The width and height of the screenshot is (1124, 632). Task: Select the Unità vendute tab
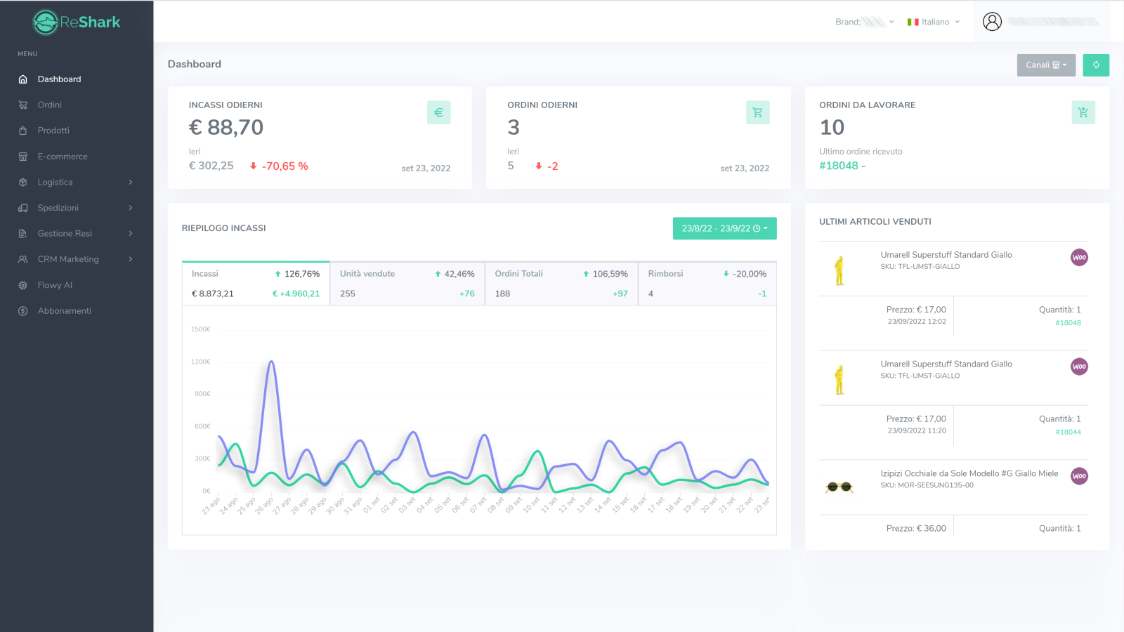point(407,283)
